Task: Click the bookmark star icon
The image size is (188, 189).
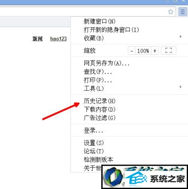Action: click(171, 12)
